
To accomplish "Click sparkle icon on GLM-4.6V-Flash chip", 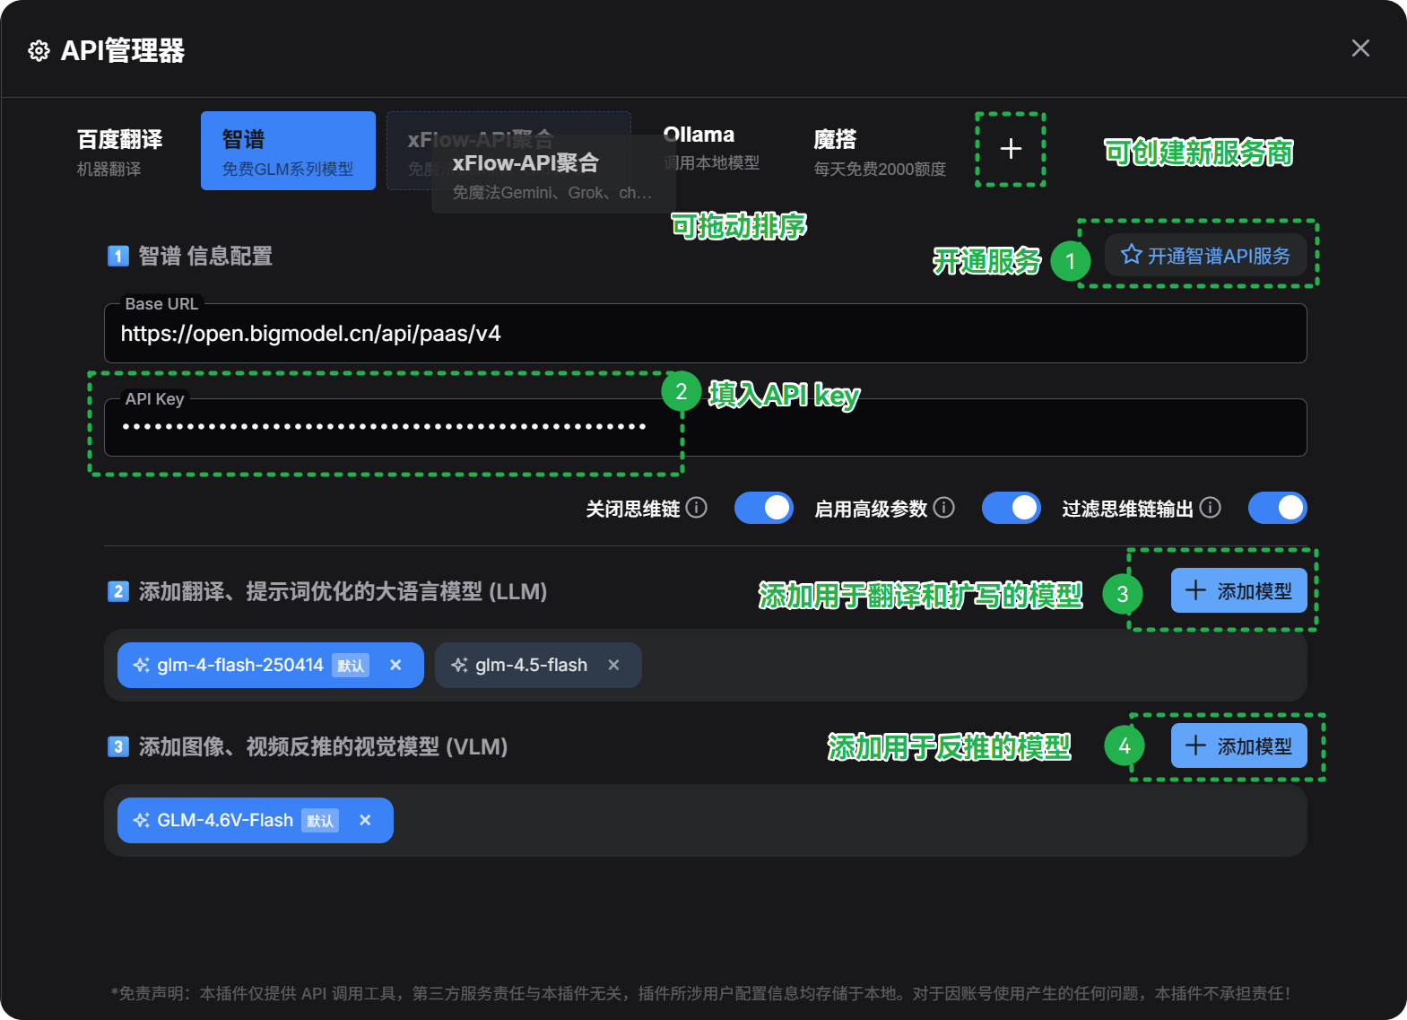I will [x=141, y=820].
